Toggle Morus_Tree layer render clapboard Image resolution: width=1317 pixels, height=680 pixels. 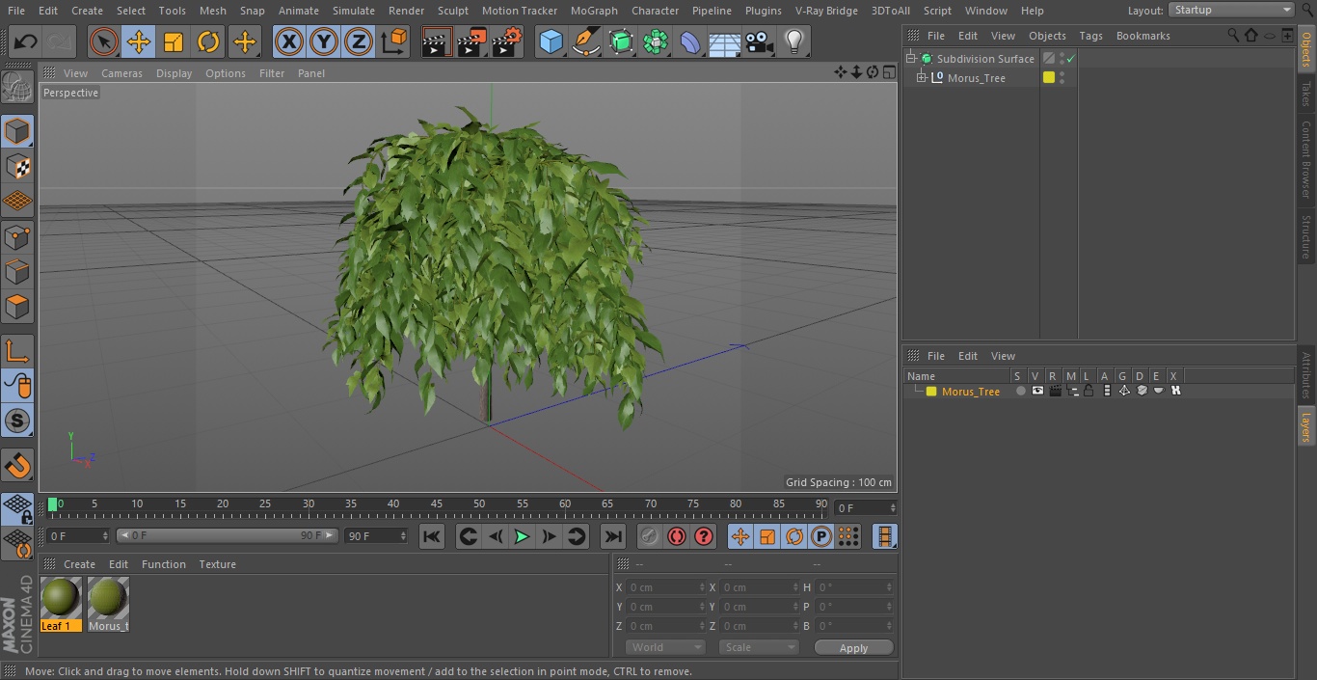(1055, 391)
